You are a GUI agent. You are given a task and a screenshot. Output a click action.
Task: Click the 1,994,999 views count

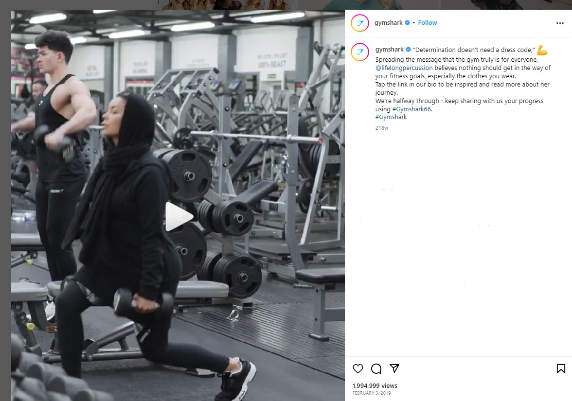[x=375, y=386]
